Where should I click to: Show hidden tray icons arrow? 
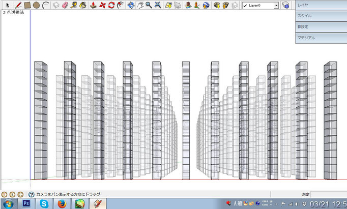276,204
